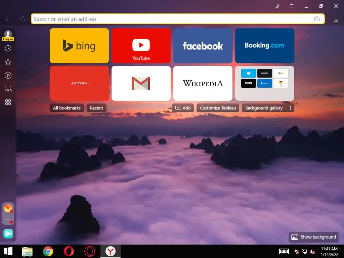Click the back navigation arrow
The width and height of the screenshot is (344, 258).
(x=8, y=19)
